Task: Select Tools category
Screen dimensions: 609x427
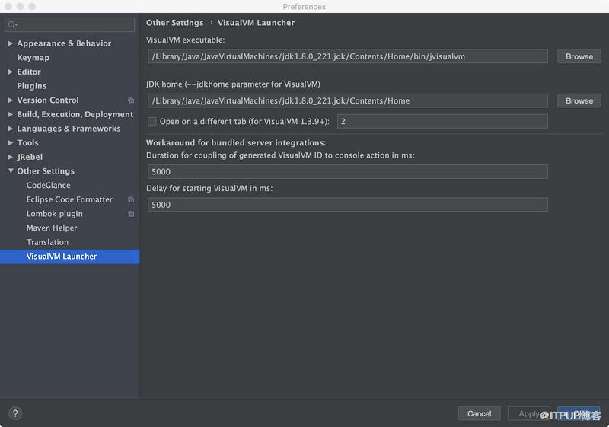Action: [27, 143]
